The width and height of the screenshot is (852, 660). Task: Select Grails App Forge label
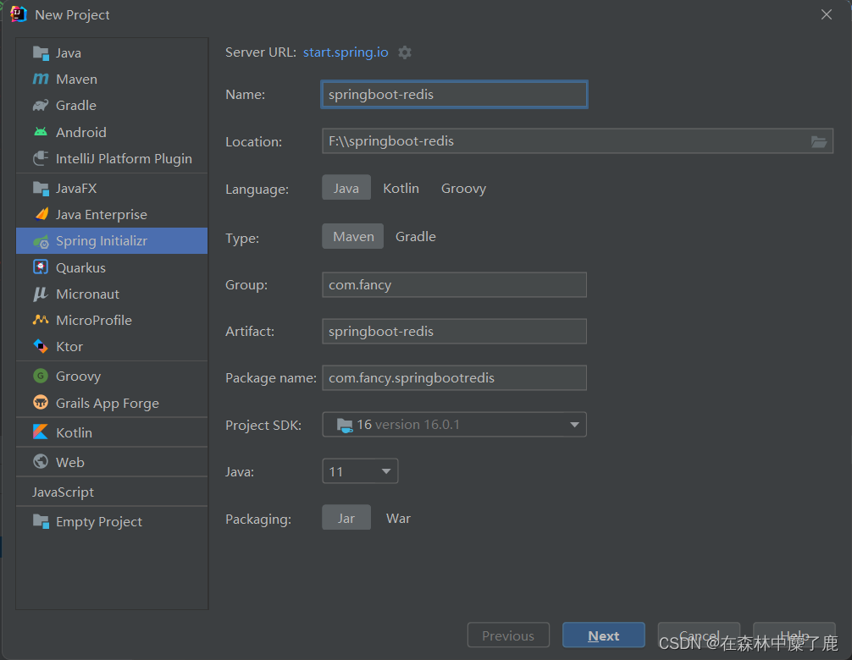pyautogui.click(x=108, y=404)
